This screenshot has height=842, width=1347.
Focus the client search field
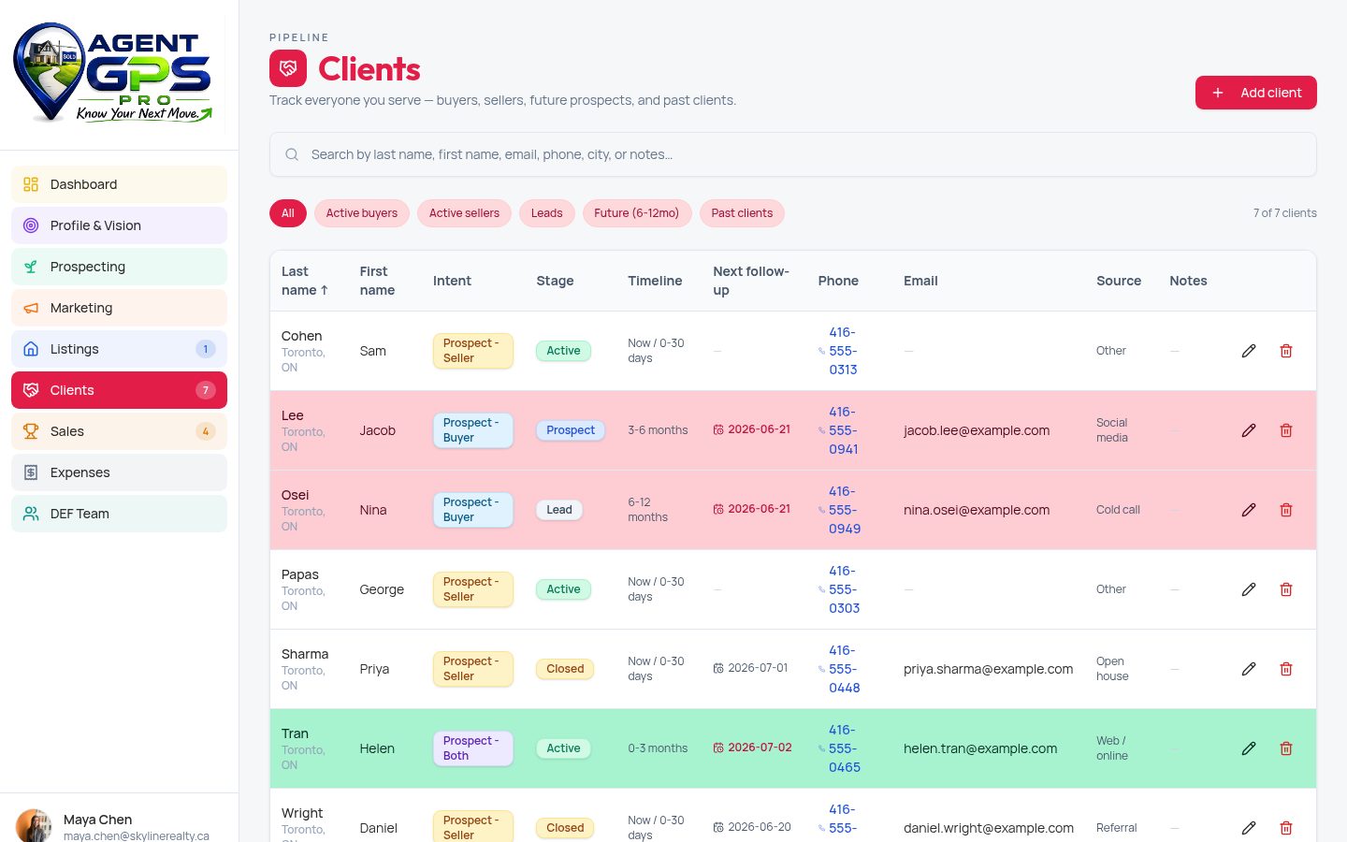tap(793, 154)
